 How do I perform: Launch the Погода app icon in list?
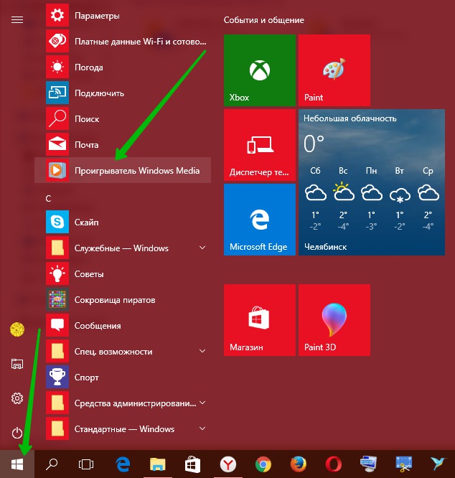point(57,67)
